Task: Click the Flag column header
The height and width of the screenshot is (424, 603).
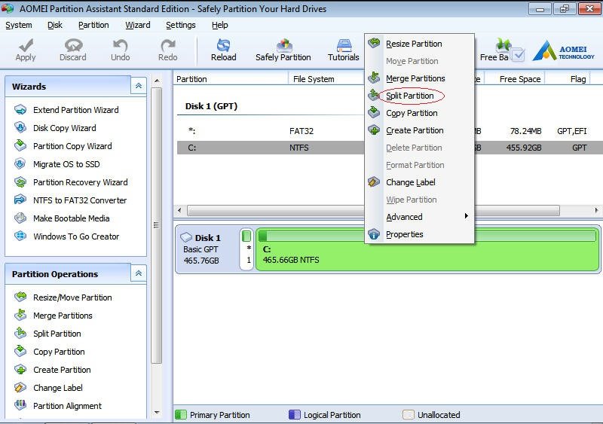Action: point(568,79)
